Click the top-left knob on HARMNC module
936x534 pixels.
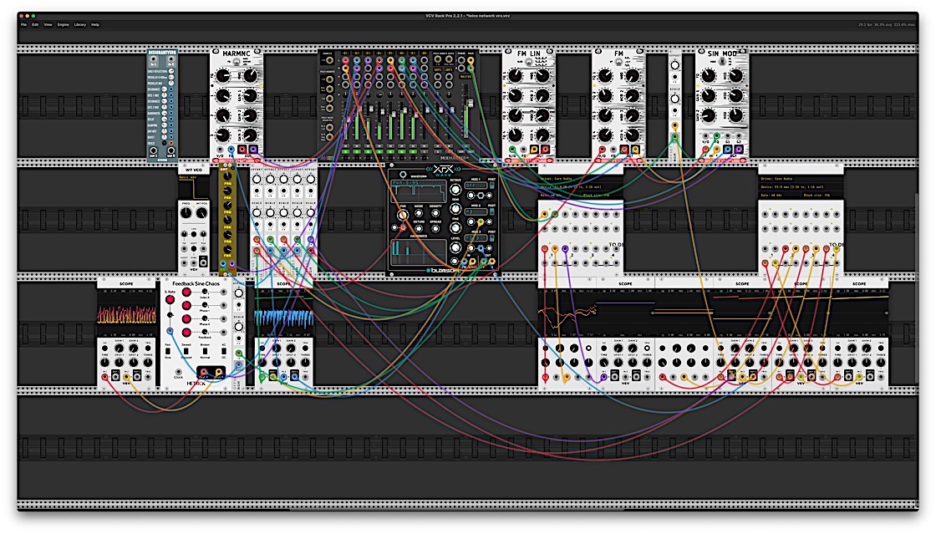coord(223,76)
